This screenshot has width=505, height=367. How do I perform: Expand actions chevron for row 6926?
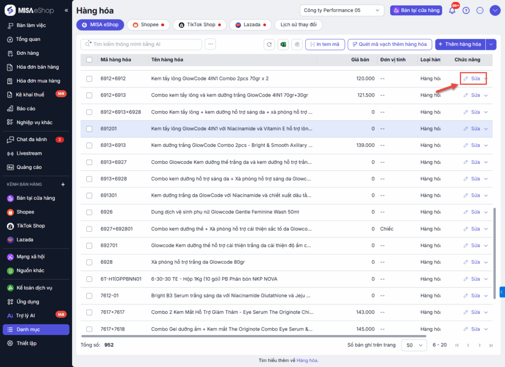click(x=486, y=212)
